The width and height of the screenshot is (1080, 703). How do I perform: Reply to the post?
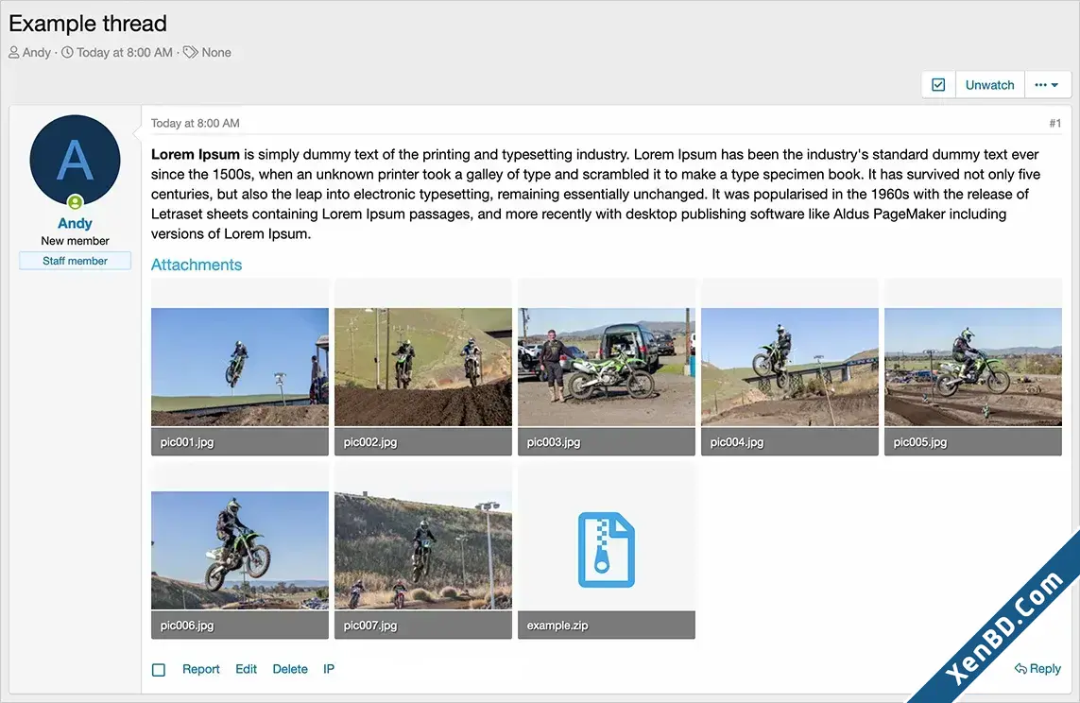coord(1037,669)
